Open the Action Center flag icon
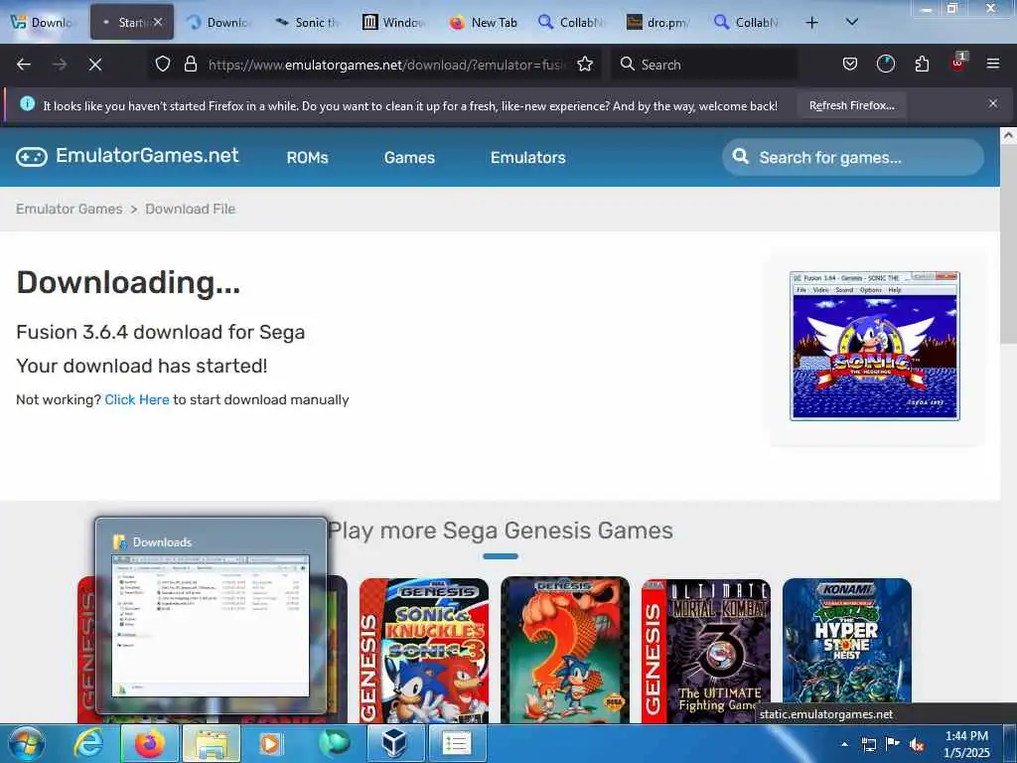1017x763 pixels. coord(893,744)
